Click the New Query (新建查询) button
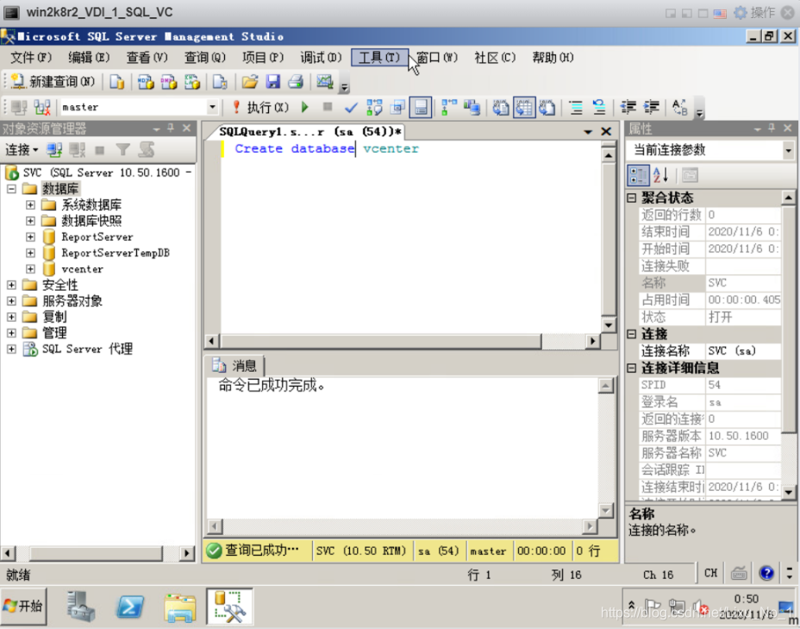800x629 pixels. [x=53, y=81]
